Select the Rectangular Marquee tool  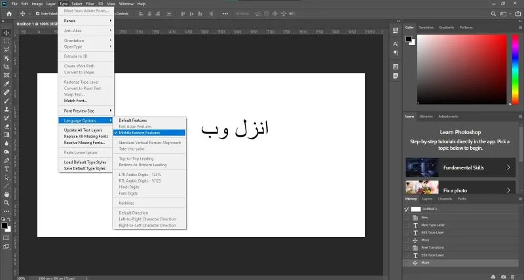7,41
